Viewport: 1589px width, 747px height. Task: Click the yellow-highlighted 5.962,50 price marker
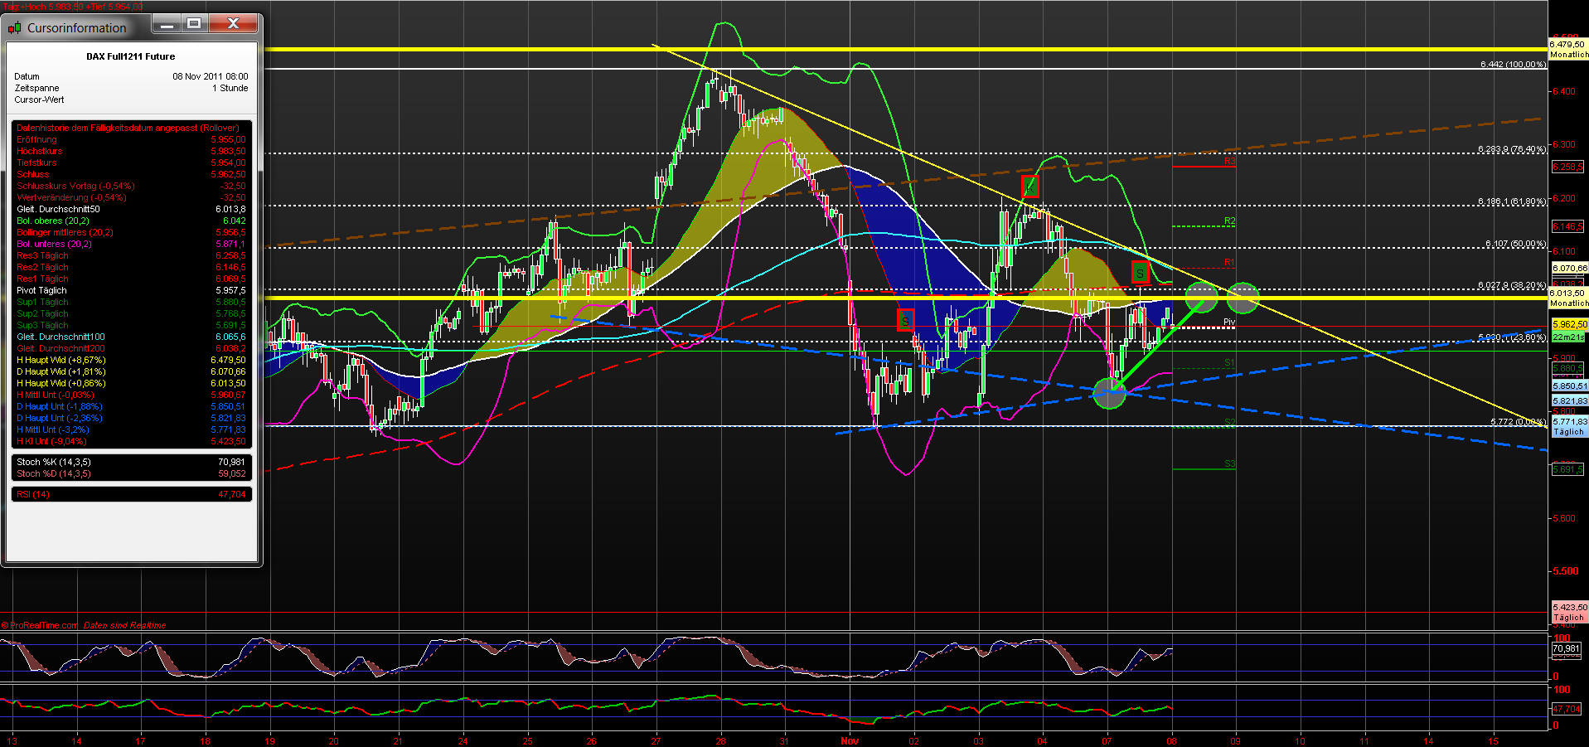coord(1569,326)
